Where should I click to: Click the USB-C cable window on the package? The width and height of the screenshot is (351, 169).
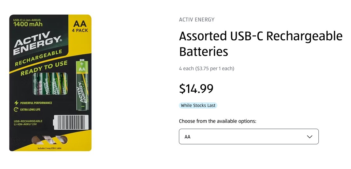pyautogui.click(x=50, y=140)
